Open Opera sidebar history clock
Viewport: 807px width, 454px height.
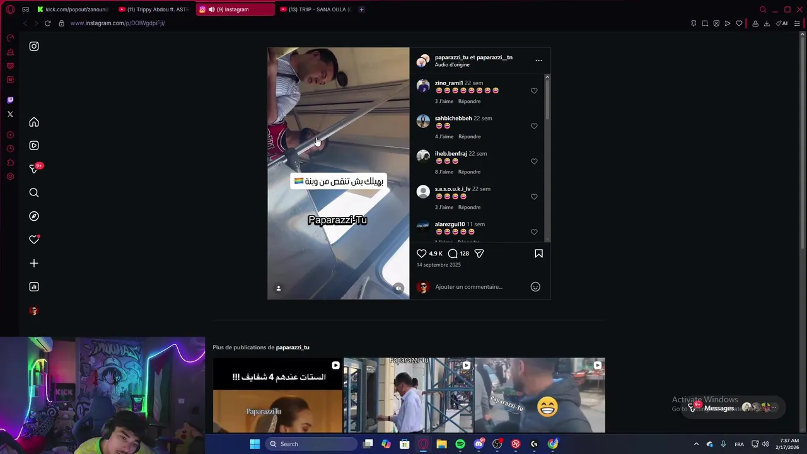tap(10, 149)
